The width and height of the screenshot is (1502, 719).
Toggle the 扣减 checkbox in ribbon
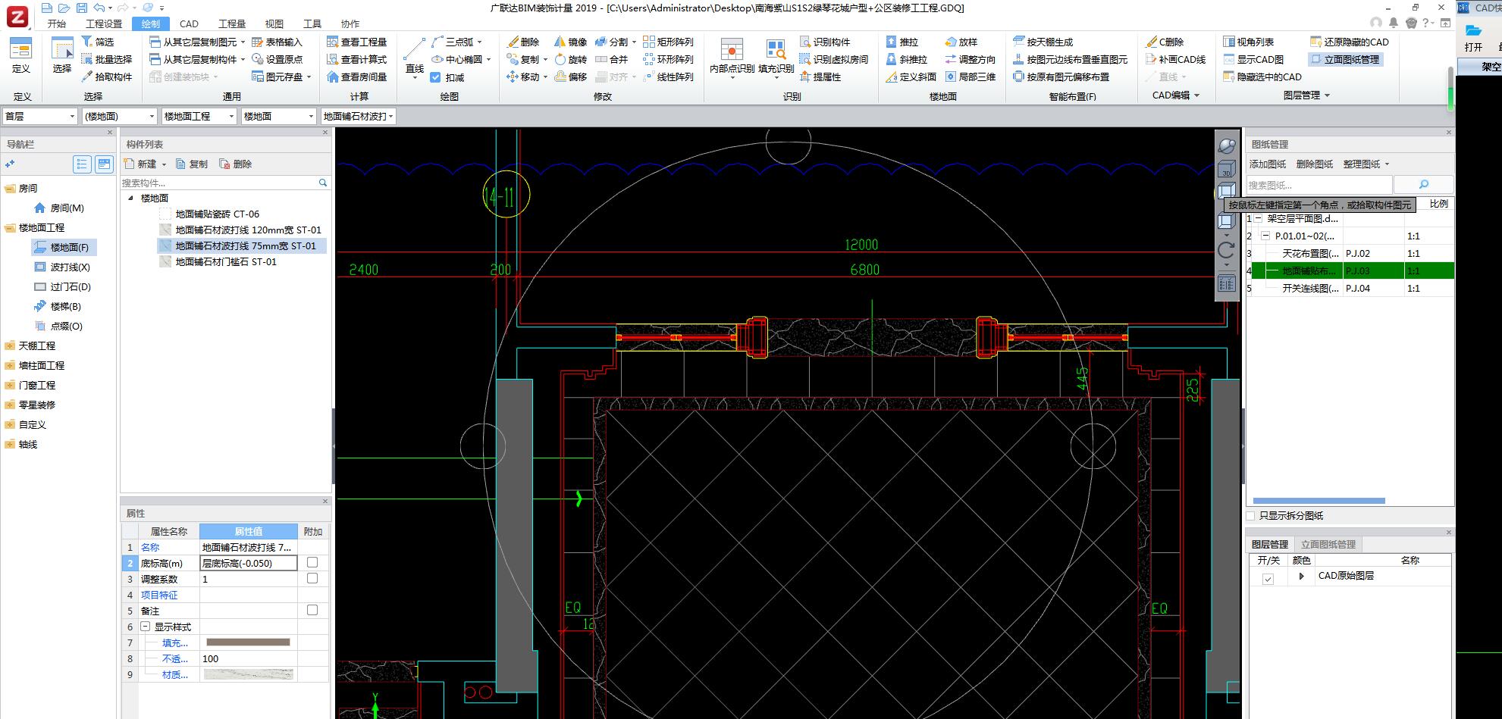point(435,77)
